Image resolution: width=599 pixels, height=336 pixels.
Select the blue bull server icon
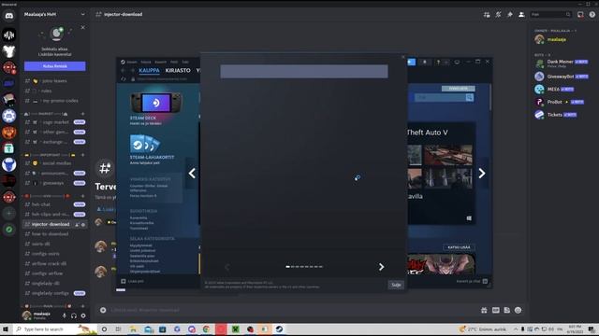pos(8,164)
